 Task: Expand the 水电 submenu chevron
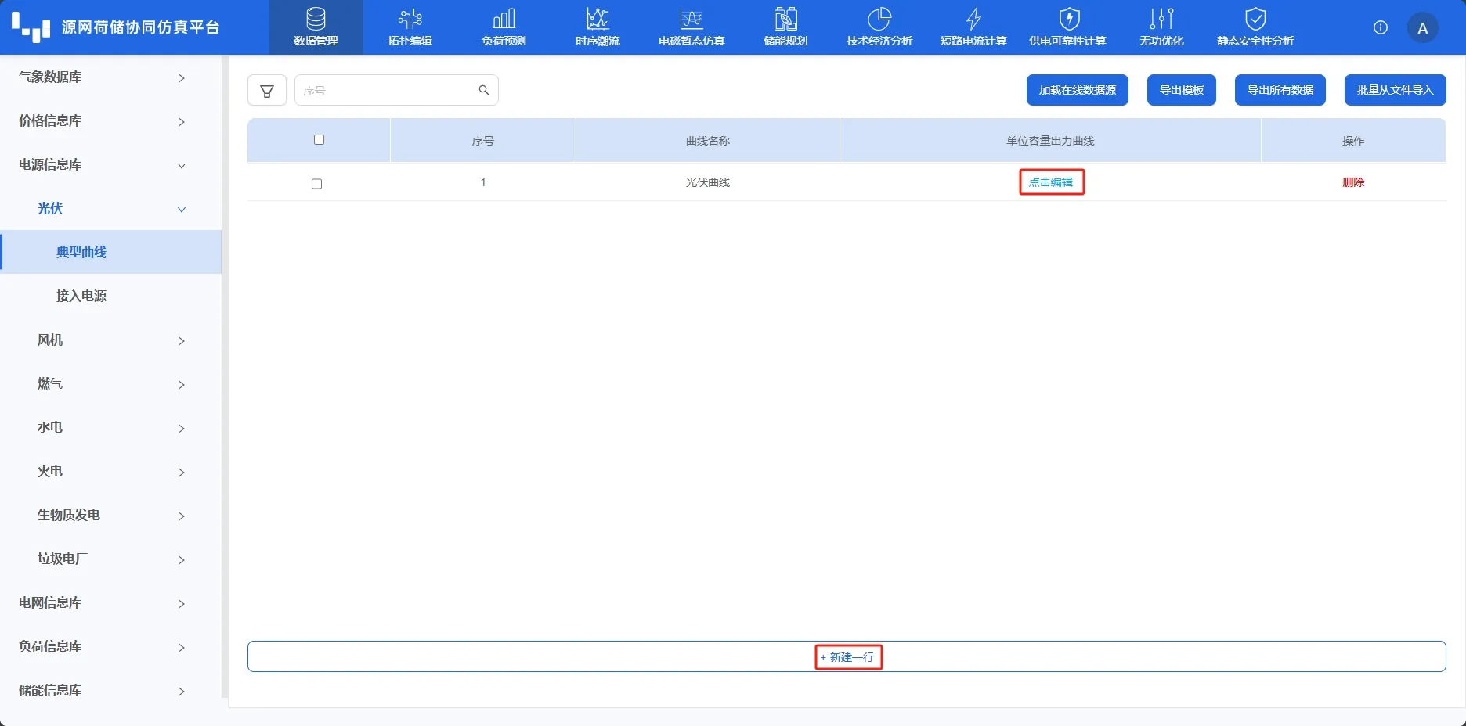182,428
